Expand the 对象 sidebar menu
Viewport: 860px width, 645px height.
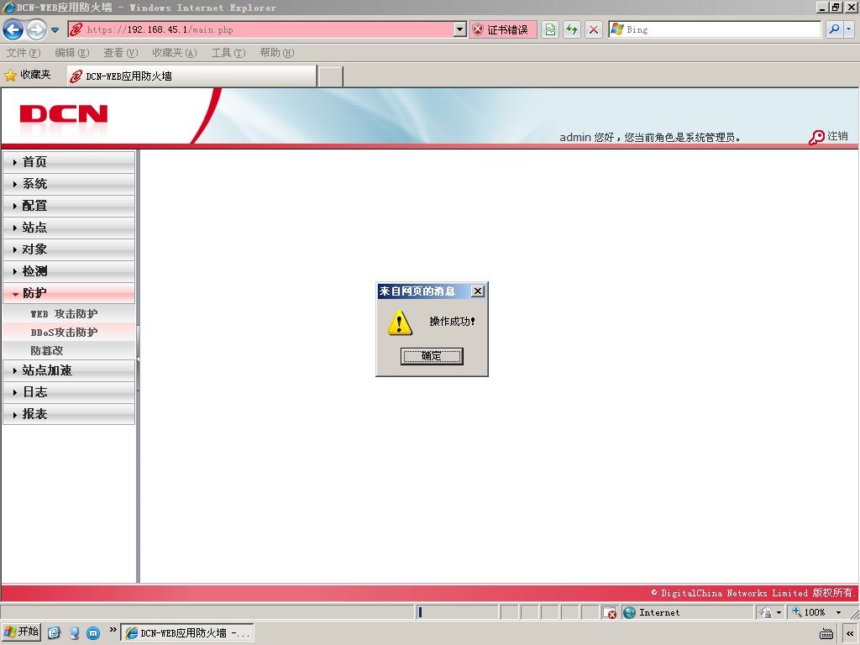coord(69,249)
